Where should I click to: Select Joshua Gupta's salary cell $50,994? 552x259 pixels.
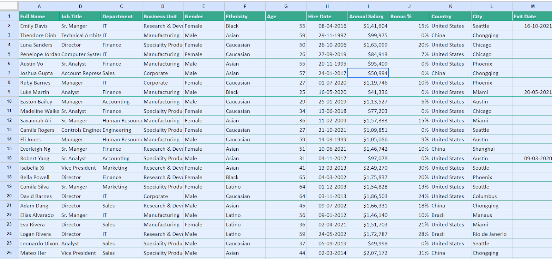[x=368, y=73]
